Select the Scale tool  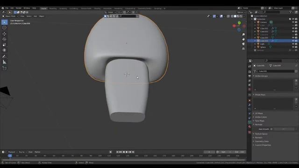(4, 45)
